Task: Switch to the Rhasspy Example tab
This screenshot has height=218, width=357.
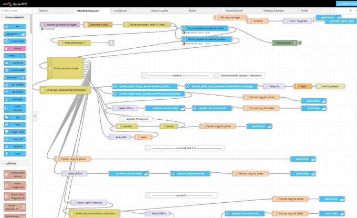Action: pos(279,11)
